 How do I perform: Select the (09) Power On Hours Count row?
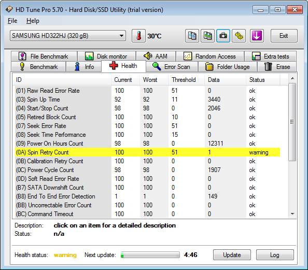147,144
